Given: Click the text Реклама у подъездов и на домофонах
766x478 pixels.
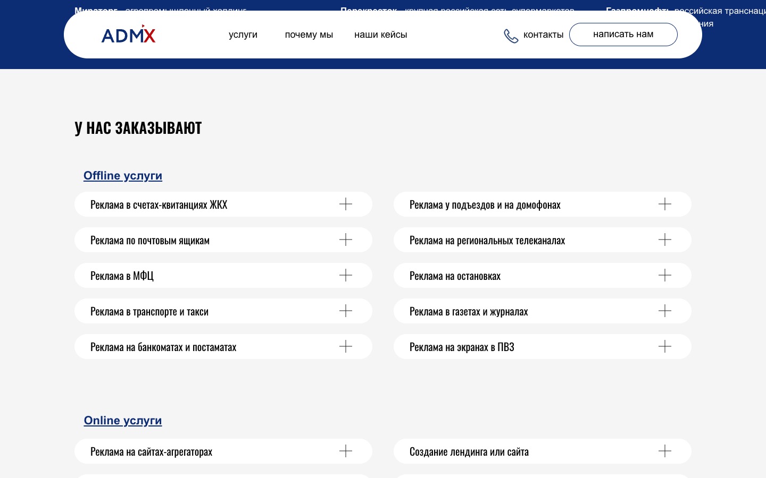Looking at the screenshot, I should coord(485,204).
